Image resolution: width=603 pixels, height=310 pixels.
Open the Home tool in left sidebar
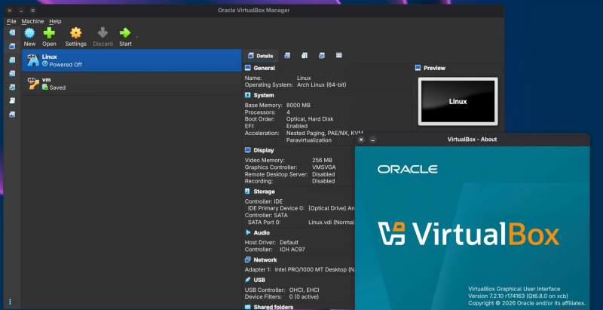pos(12,32)
